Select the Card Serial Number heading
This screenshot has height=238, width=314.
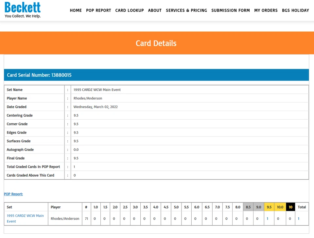click(x=39, y=75)
